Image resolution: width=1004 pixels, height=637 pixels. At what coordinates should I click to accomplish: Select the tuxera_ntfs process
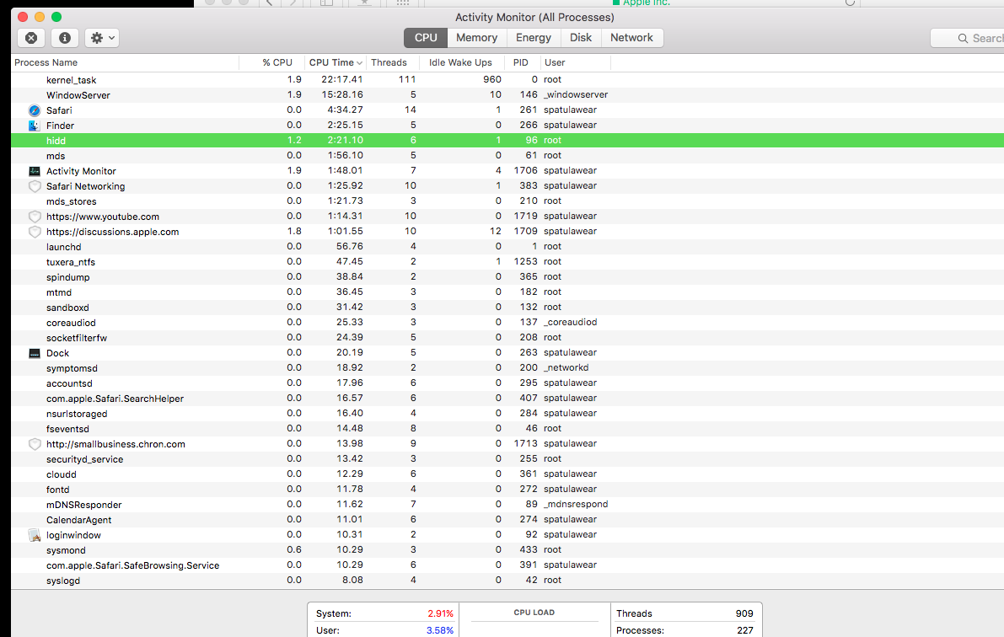click(507, 262)
